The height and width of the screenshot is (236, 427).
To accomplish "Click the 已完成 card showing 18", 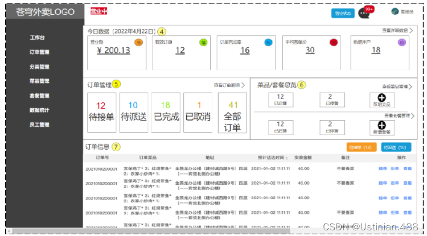I will (x=166, y=113).
